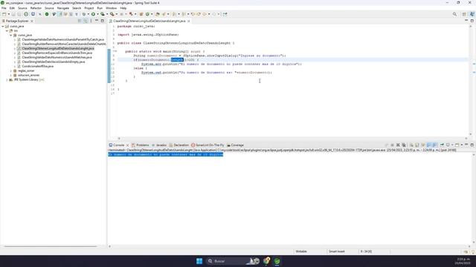The image size is (476, 267).
Task: Open the Window menu
Action: pyautogui.click(x=111, y=8)
